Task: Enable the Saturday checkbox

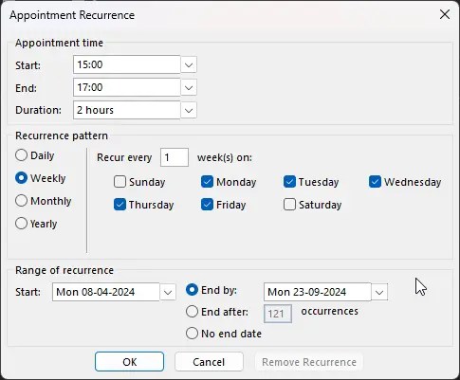Action: (x=289, y=205)
